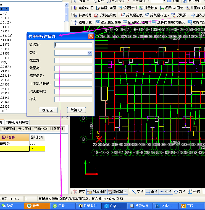Click the 截面宽 input field

[x=73, y=61]
